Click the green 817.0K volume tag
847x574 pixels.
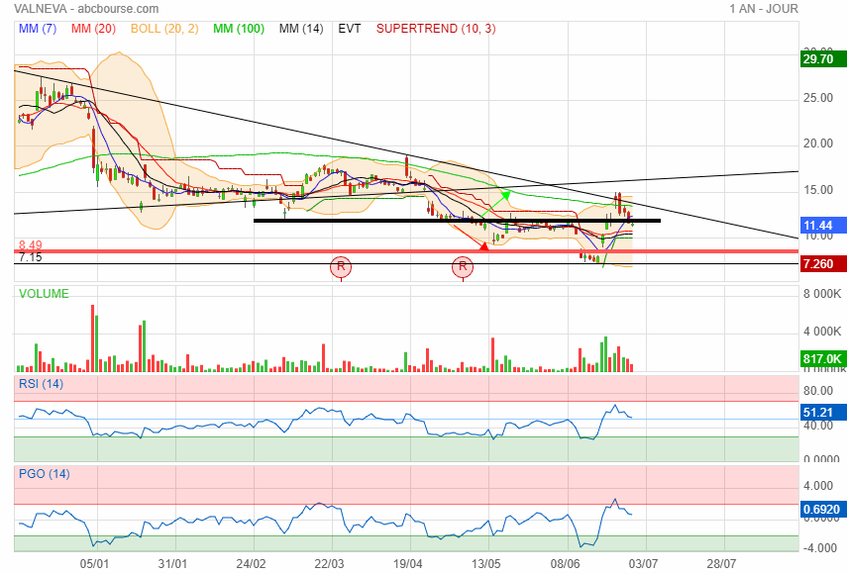[x=822, y=358]
